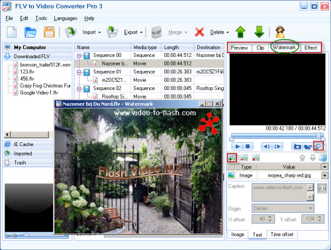The width and height of the screenshot is (331, 250).
Task: Decrease the Y offset stepper value
Action: (320, 221)
